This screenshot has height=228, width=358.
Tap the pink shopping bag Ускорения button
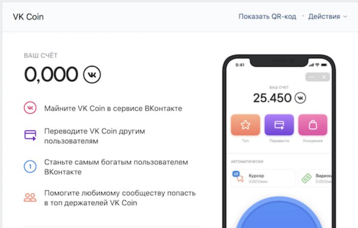(313, 125)
